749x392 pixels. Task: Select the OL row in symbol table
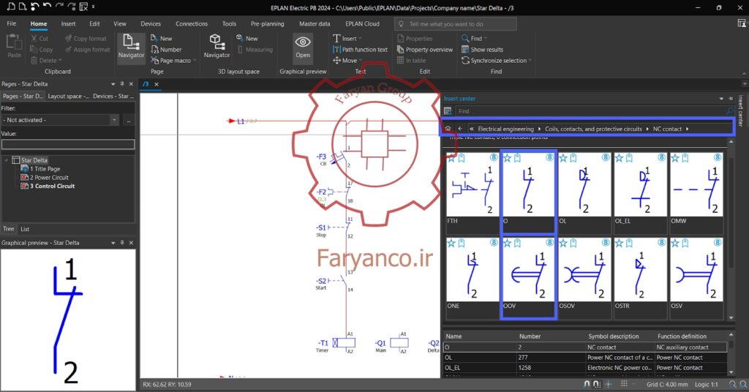click(585, 357)
